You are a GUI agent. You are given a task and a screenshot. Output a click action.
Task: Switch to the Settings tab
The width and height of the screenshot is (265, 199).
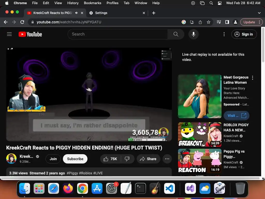coord(117,13)
